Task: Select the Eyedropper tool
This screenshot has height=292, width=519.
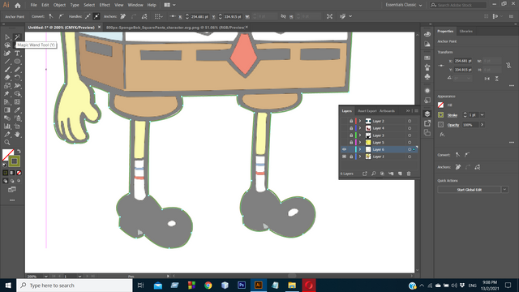Action: click(x=17, y=110)
